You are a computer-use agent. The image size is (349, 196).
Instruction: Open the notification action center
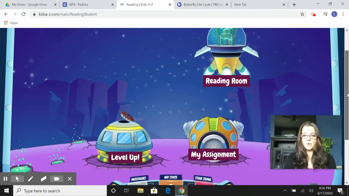click(x=341, y=191)
